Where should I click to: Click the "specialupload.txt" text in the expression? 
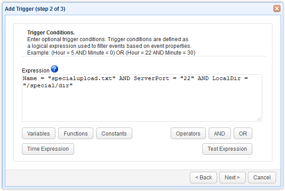[82, 79]
